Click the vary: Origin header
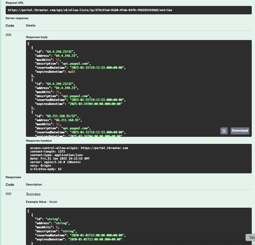Image resolution: width=255 pixels, height=245 pixels. (x=41, y=165)
